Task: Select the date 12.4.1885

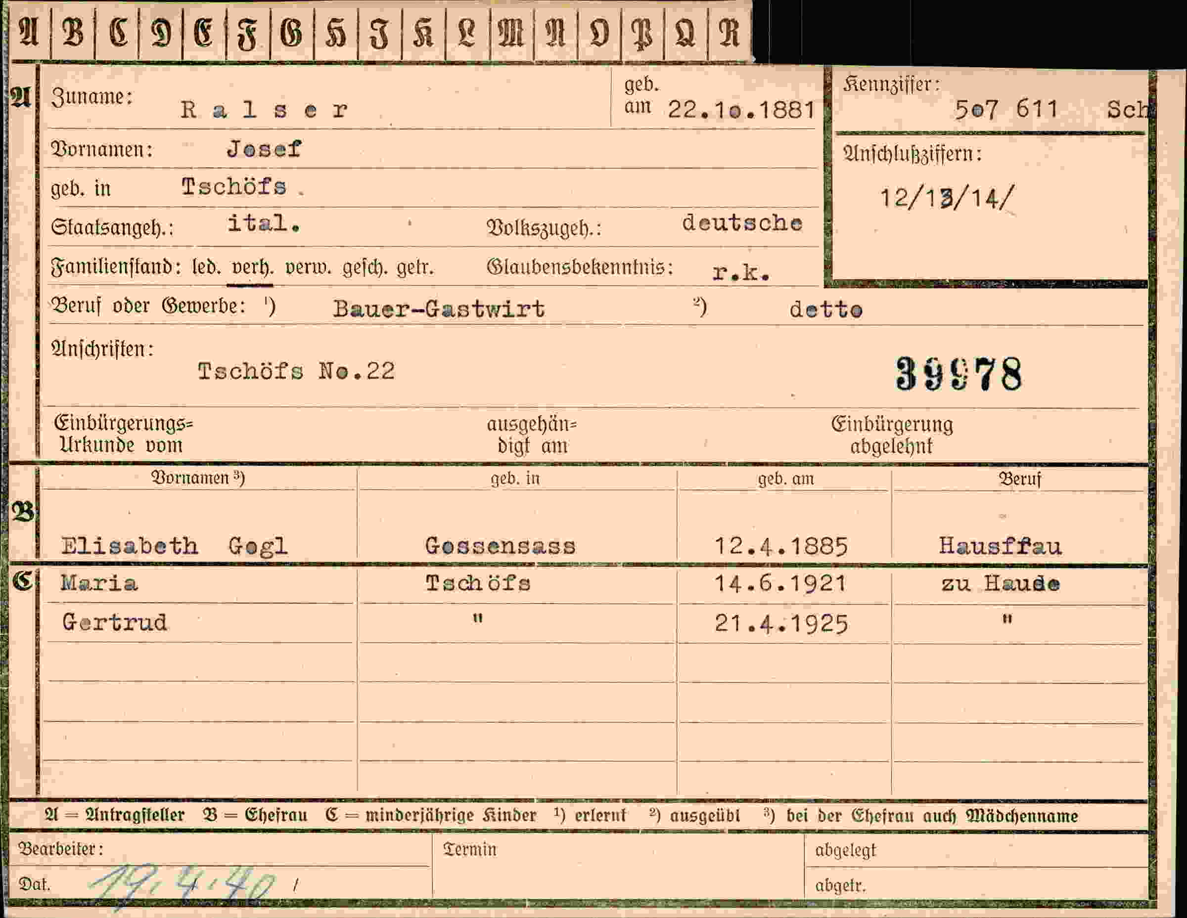Action: 781,546
